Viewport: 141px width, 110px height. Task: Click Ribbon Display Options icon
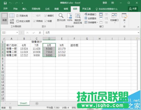113,3
